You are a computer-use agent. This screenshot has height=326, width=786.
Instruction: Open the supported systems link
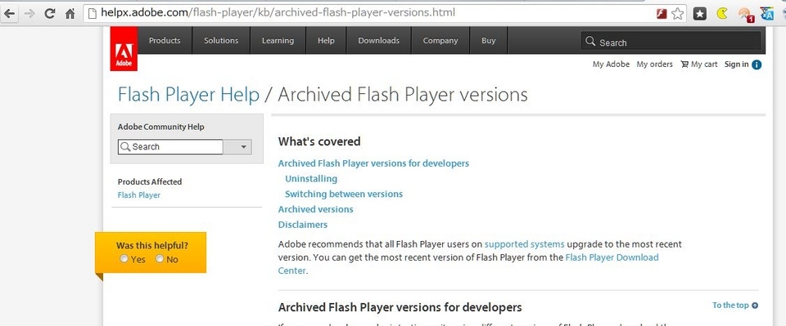point(524,244)
